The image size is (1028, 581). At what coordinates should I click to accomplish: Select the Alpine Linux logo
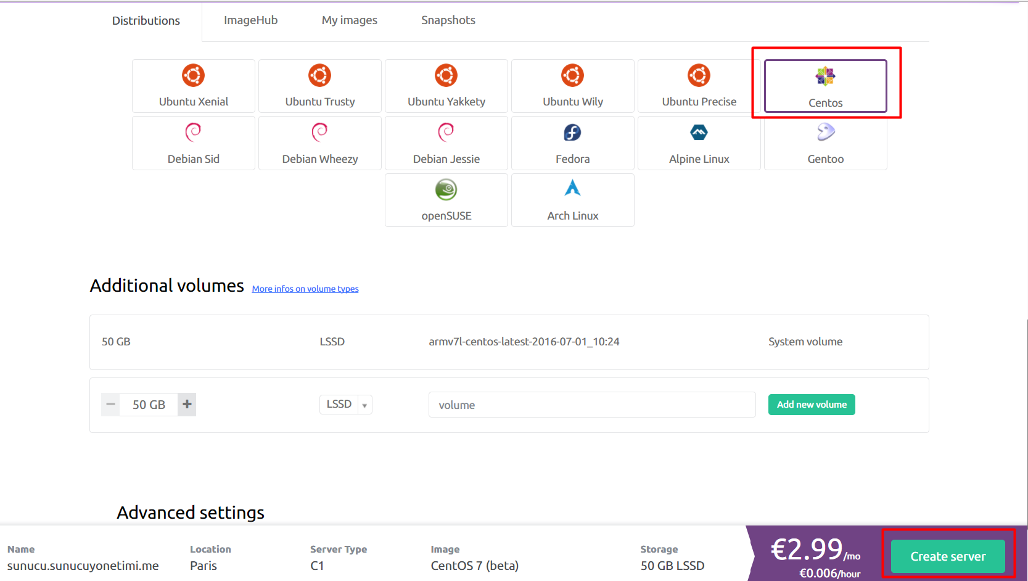[x=699, y=132]
